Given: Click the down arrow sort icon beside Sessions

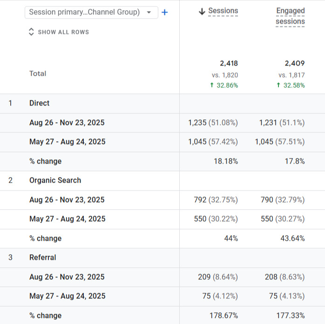Looking at the screenshot, I should click(202, 12).
